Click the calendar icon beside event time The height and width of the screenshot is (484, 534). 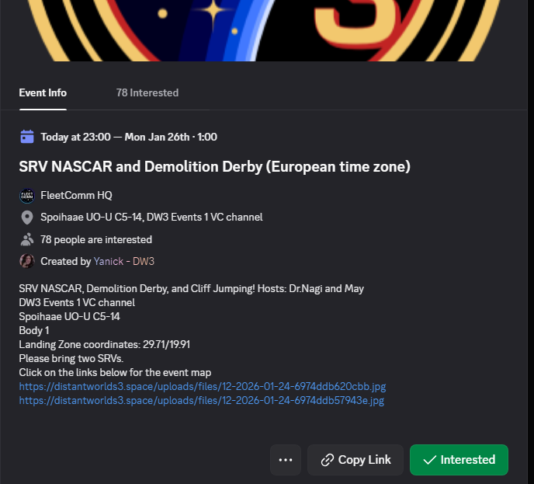click(x=27, y=137)
